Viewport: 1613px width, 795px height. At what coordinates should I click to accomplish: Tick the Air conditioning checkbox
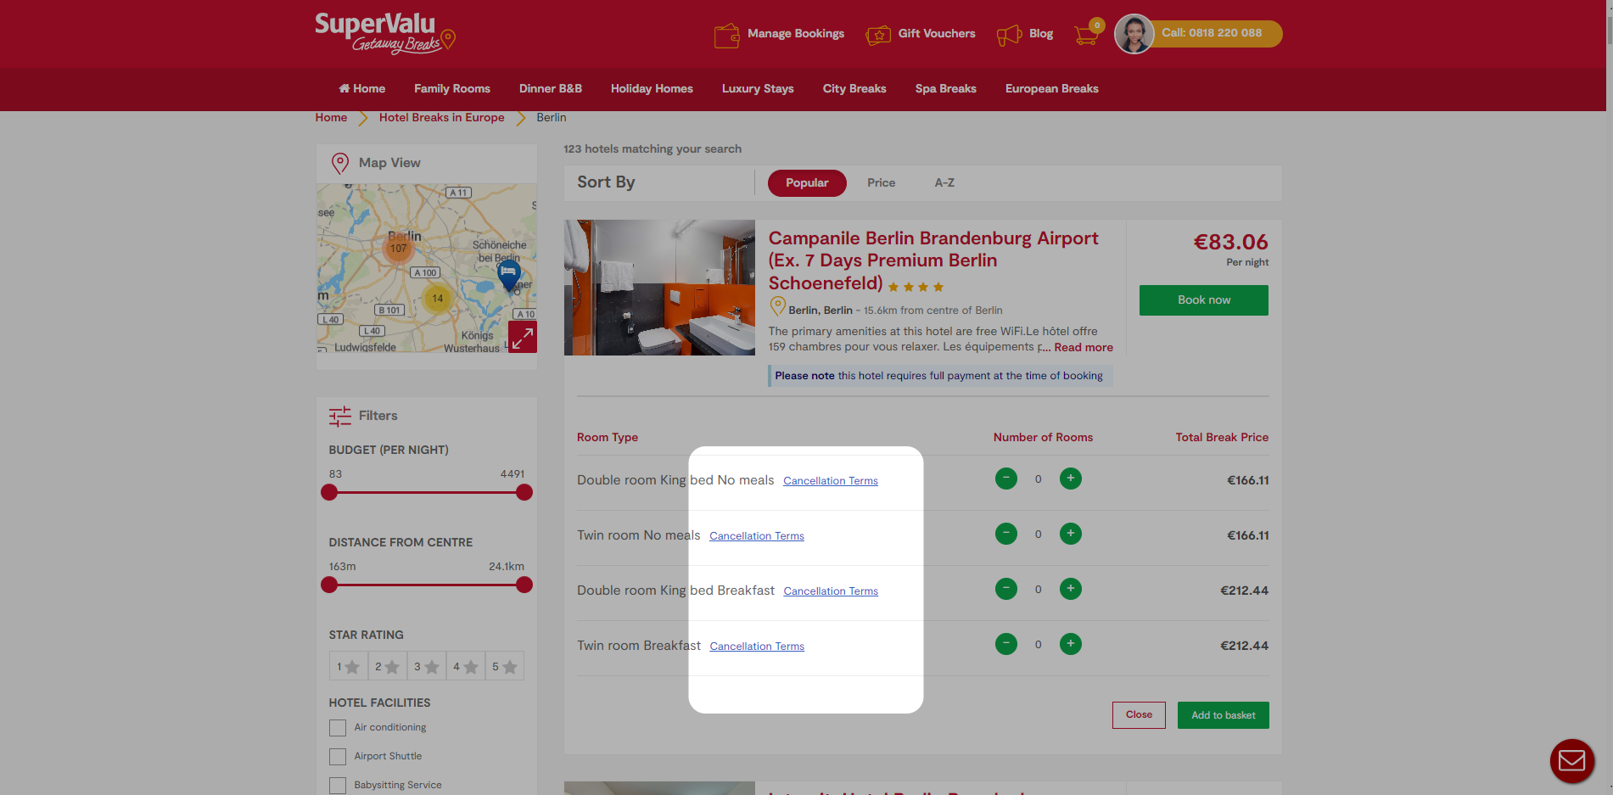338,728
